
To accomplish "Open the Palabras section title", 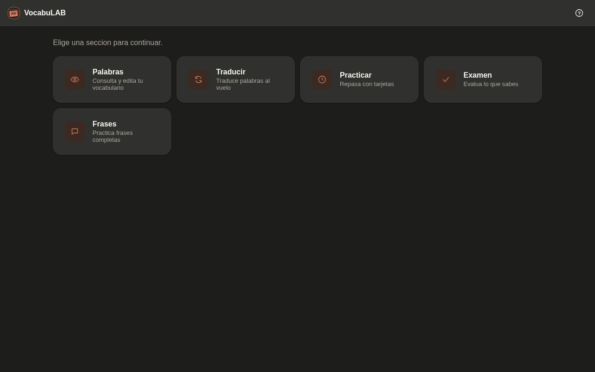I will point(108,72).
